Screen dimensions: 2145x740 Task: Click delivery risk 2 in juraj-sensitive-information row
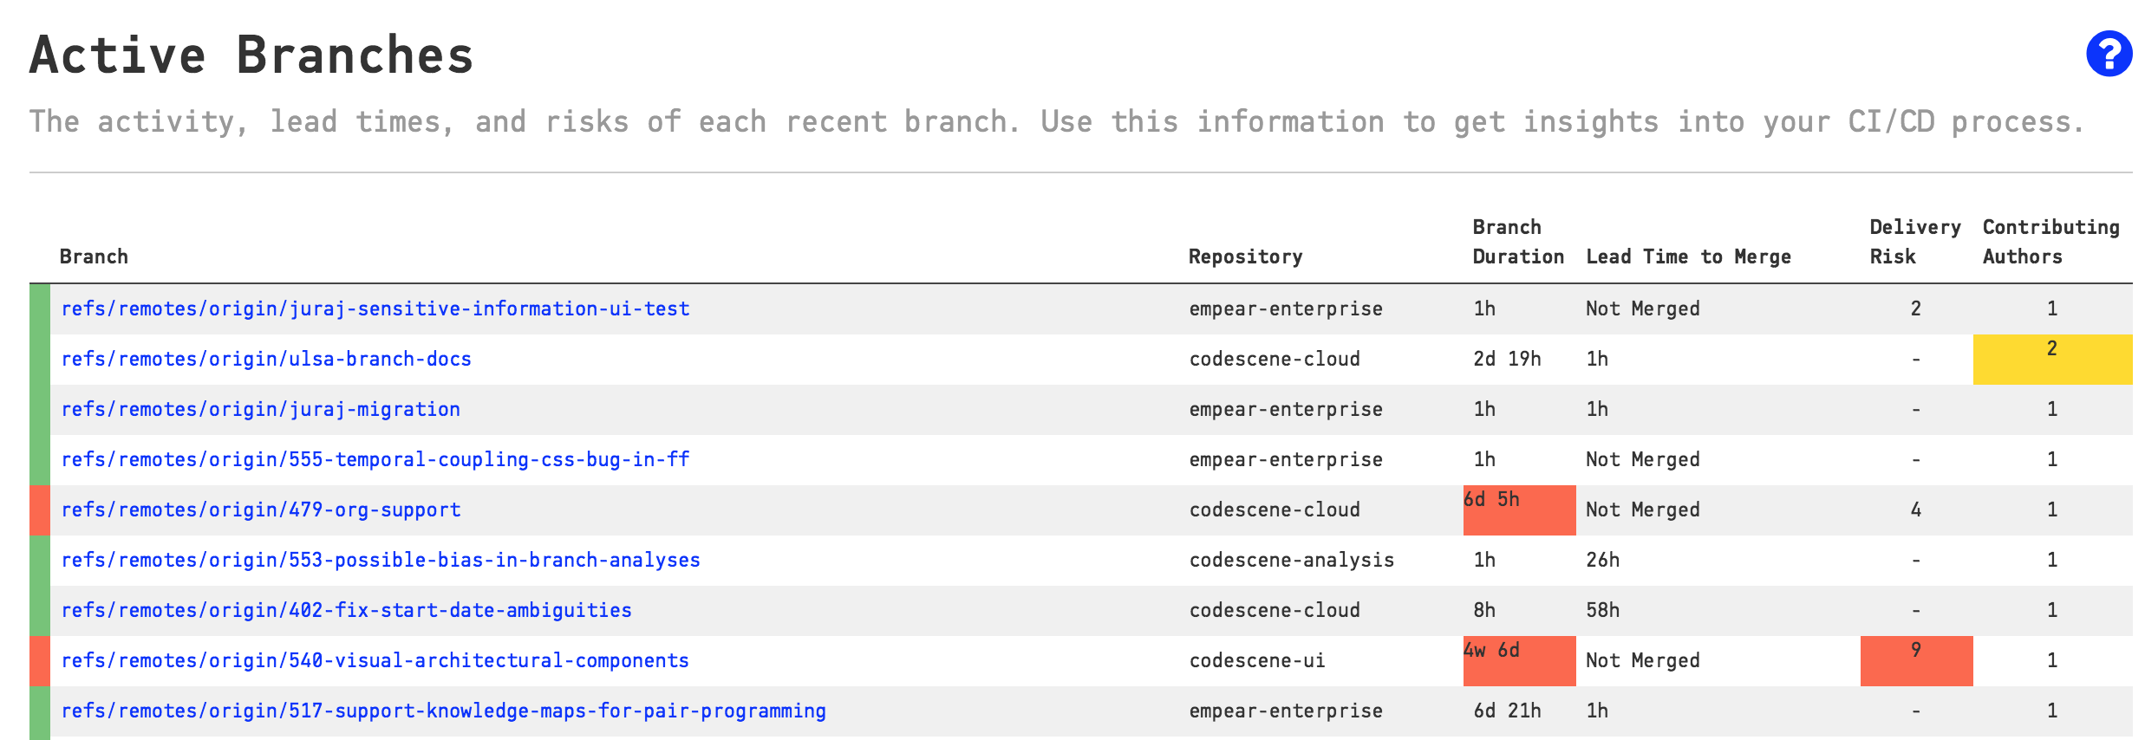(x=1916, y=308)
